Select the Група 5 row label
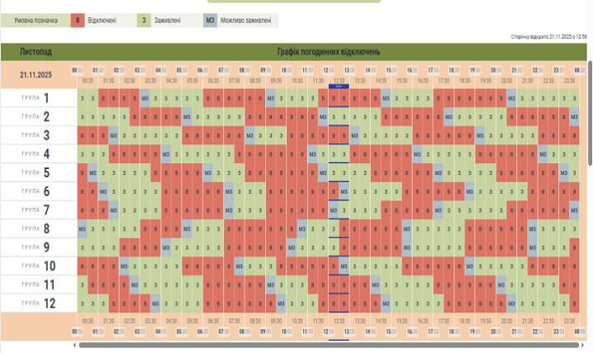The height and width of the screenshot is (353, 593). (38, 172)
